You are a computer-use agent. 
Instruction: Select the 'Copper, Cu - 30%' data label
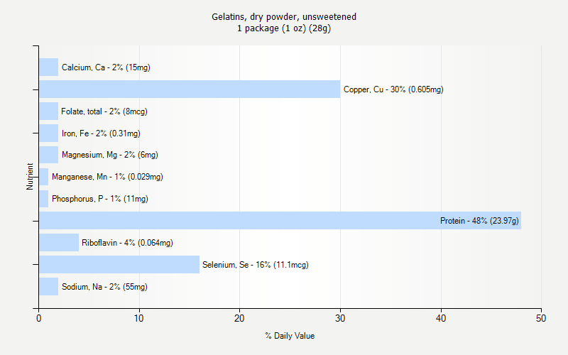click(393, 89)
